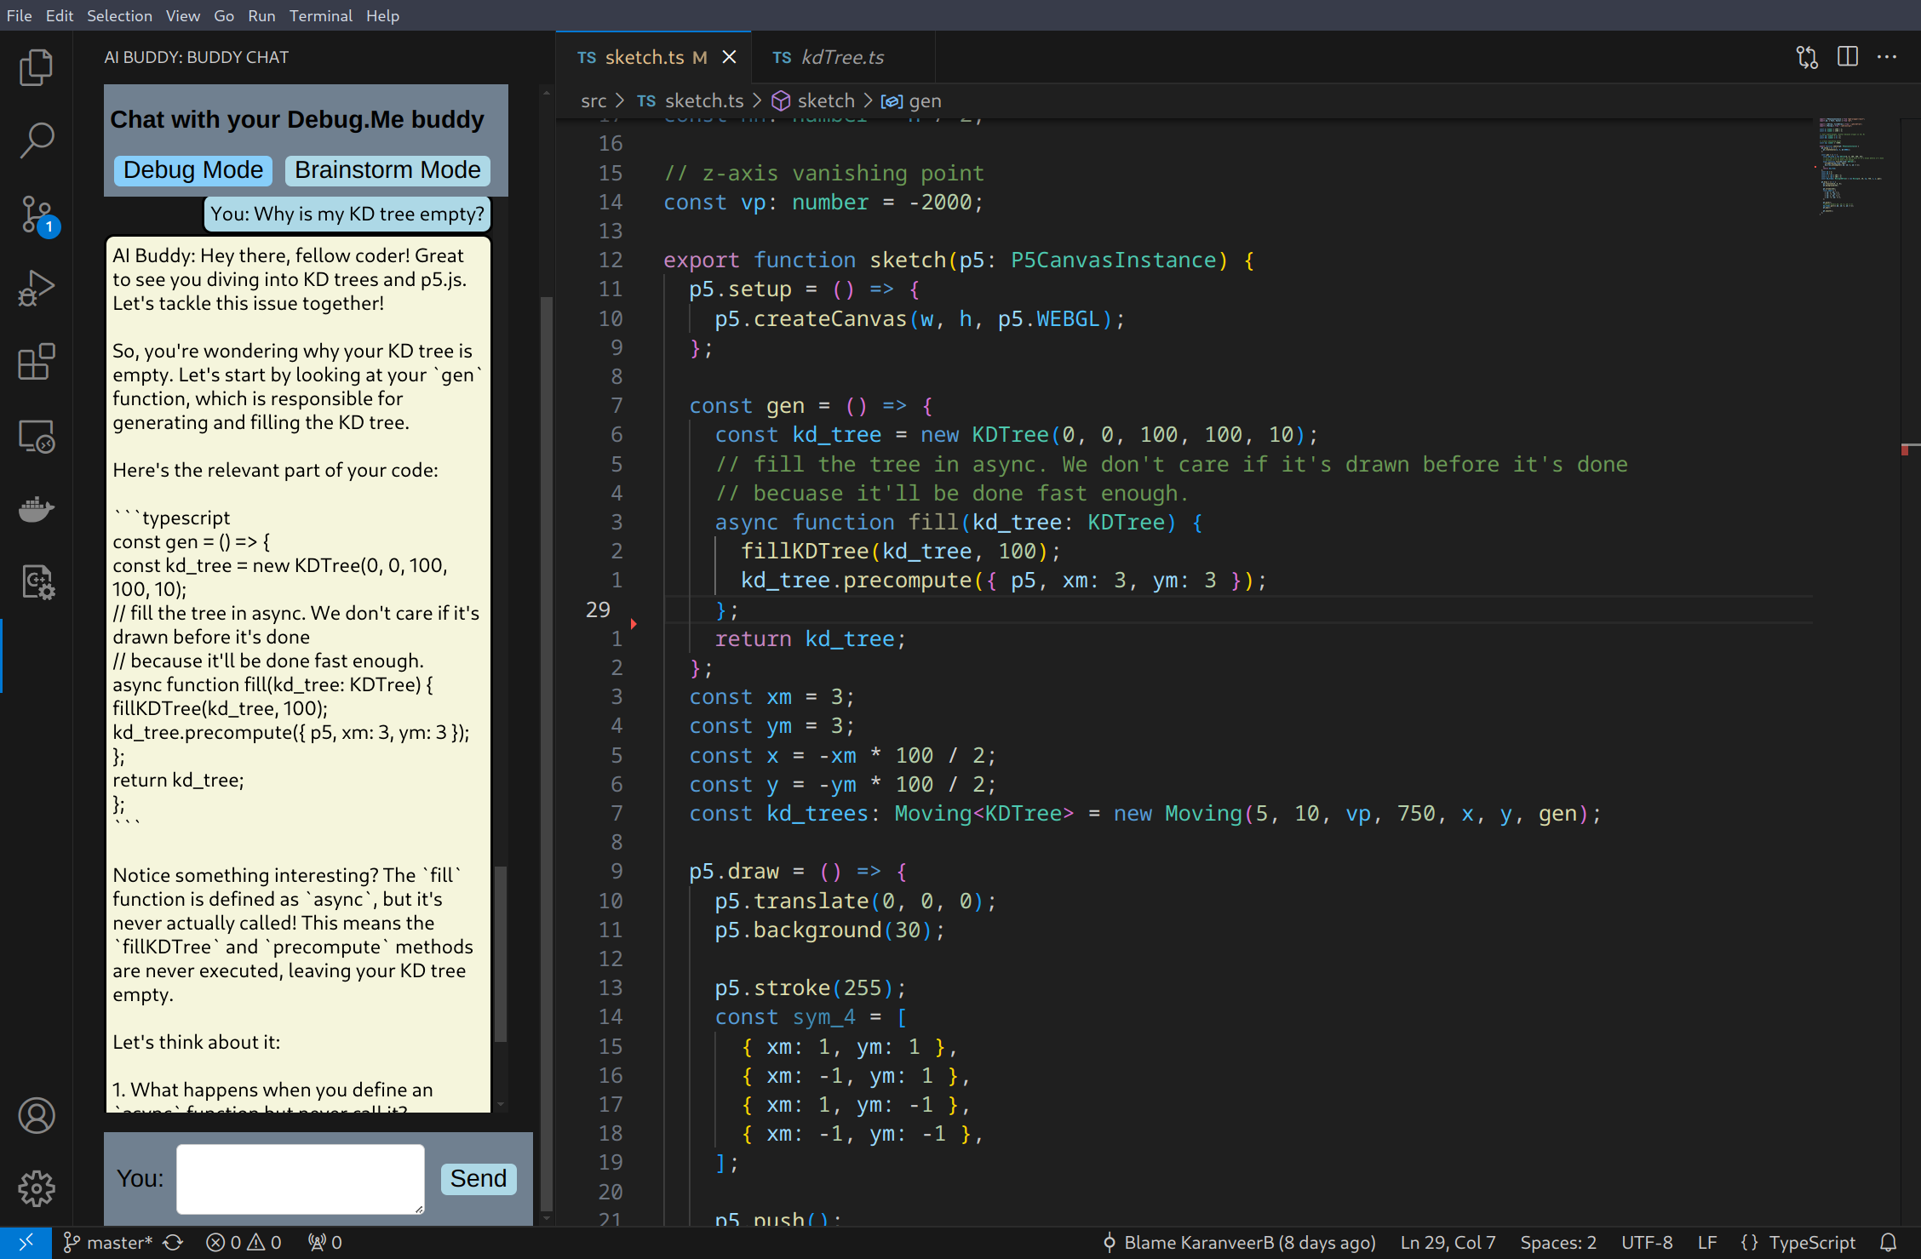Switch to Debug Mode in buddy chat
This screenshot has width=1921, height=1259.
click(x=193, y=170)
